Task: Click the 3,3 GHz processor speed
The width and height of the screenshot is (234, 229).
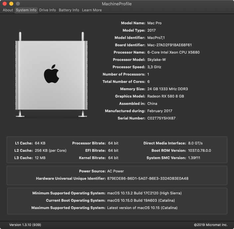Action: (154, 67)
